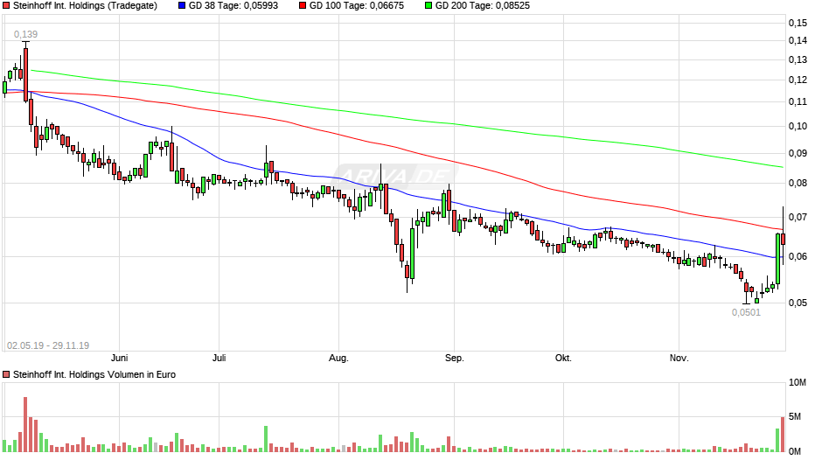Click the high price annotation 0,139
This screenshot has height=460, width=822.
pyautogui.click(x=25, y=34)
